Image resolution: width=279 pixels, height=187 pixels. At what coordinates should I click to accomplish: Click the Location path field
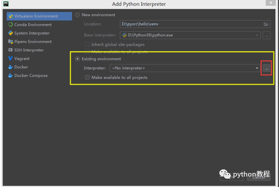195,24
